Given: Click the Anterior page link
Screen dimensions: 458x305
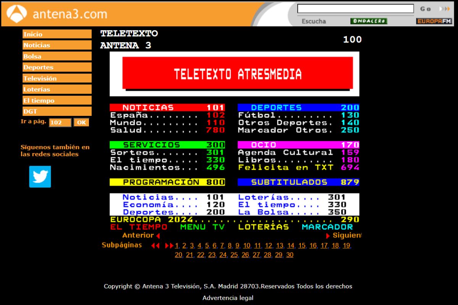Looking at the screenshot, I should [138, 236].
